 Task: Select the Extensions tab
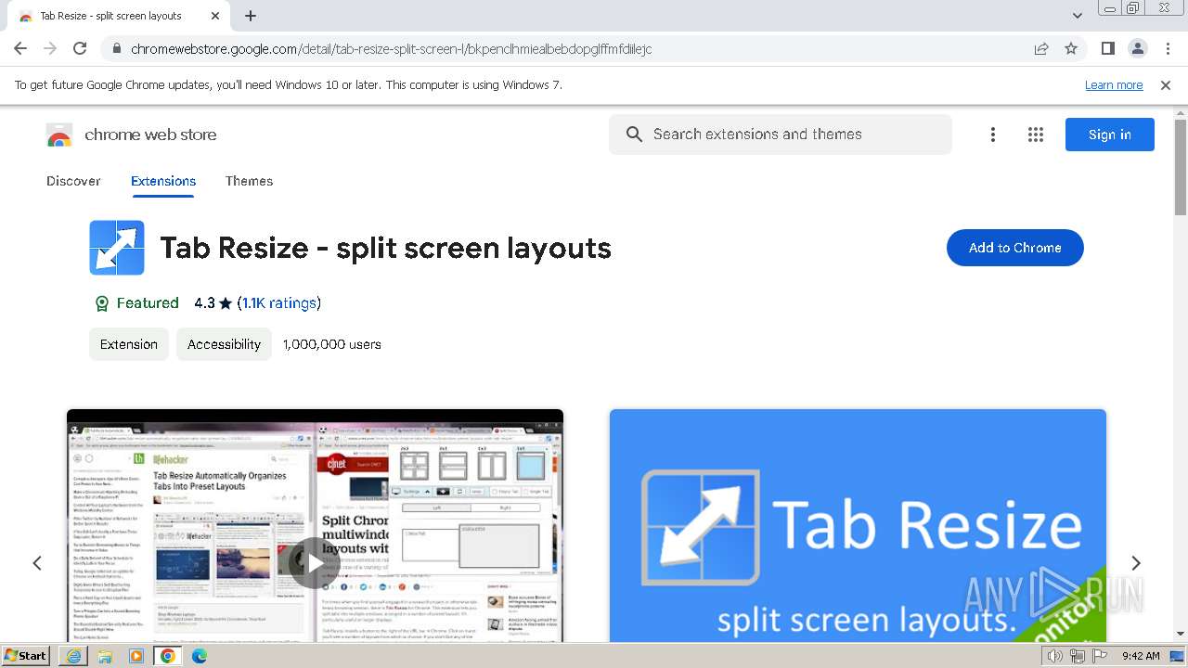163,181
